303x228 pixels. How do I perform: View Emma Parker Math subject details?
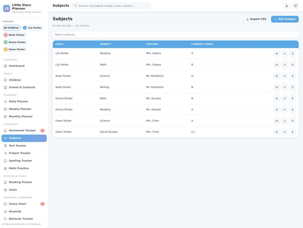pos(277,99)
